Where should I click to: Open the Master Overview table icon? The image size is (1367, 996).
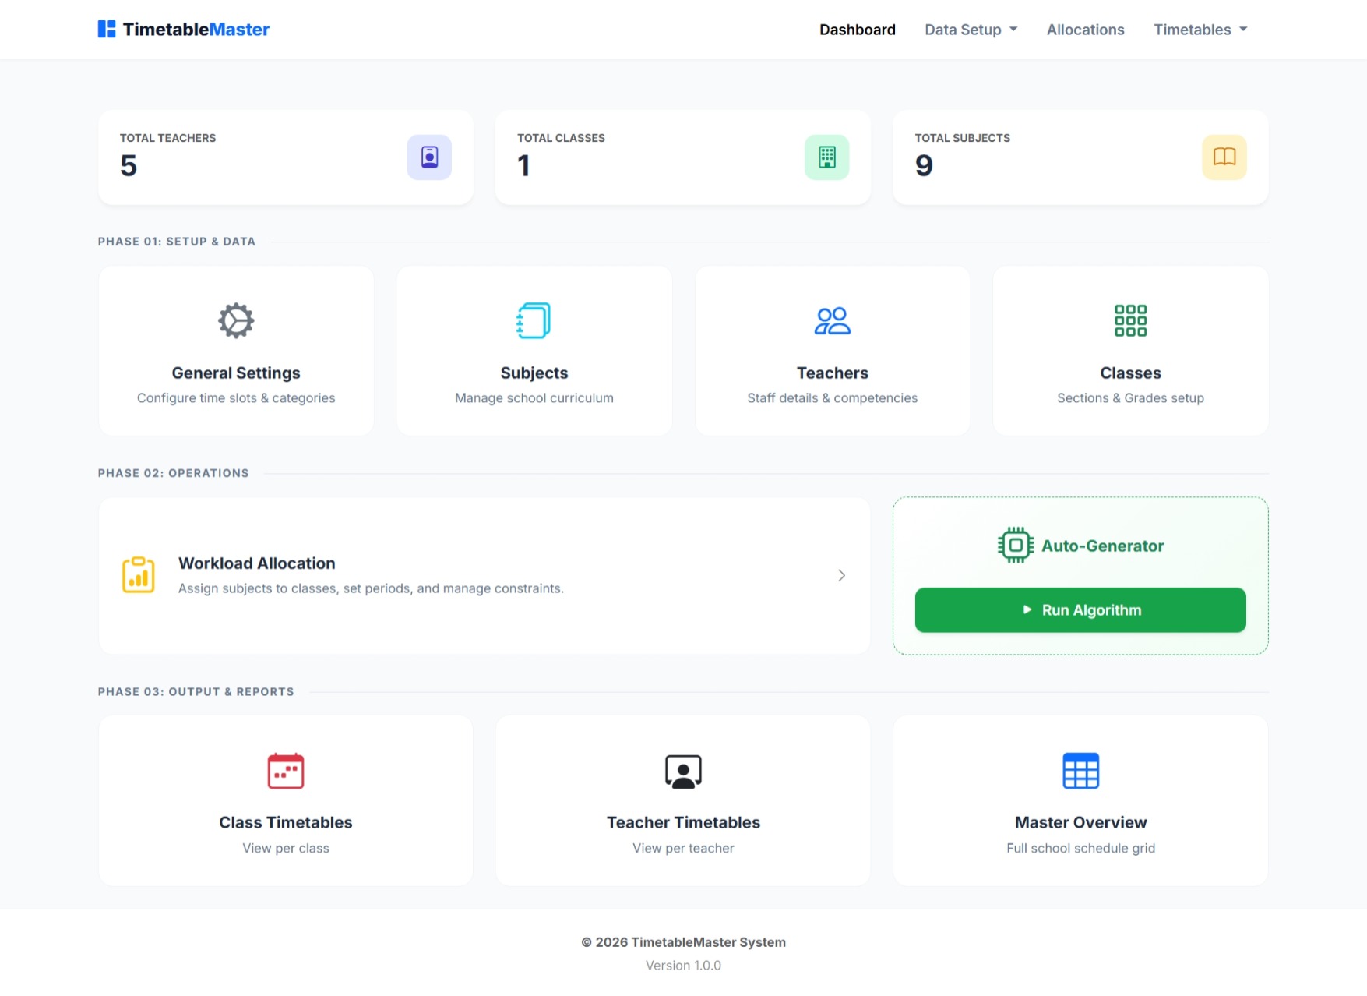click(1080, 771)
